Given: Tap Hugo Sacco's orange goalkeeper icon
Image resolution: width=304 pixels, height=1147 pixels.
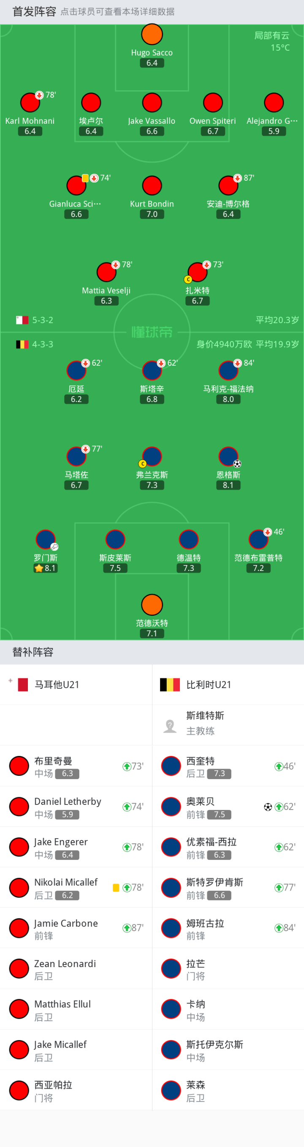Looking at the screenshot, I should 152,34.
